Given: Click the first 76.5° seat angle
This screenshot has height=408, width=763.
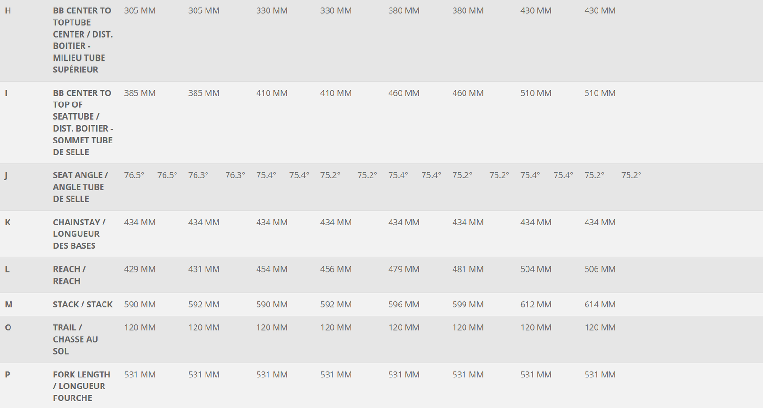Looking at the screenshot, I should pyautogui.click(x=134, y=175).
